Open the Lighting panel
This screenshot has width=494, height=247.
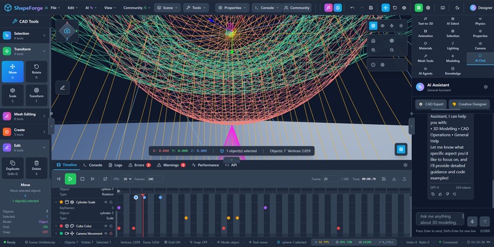(x=453, y=46)
